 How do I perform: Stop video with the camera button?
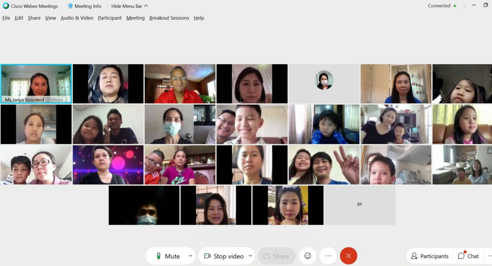pyautogui.click(x=224, y=256)
